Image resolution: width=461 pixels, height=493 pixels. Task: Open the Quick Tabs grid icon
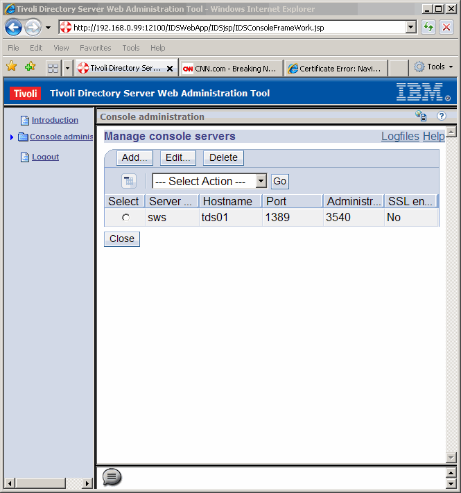click(53, 68)
